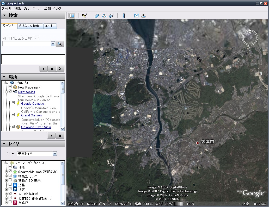Open the ツール menu
The height and width of the screenshot is (207, 269).
click(x=37, y=8)
